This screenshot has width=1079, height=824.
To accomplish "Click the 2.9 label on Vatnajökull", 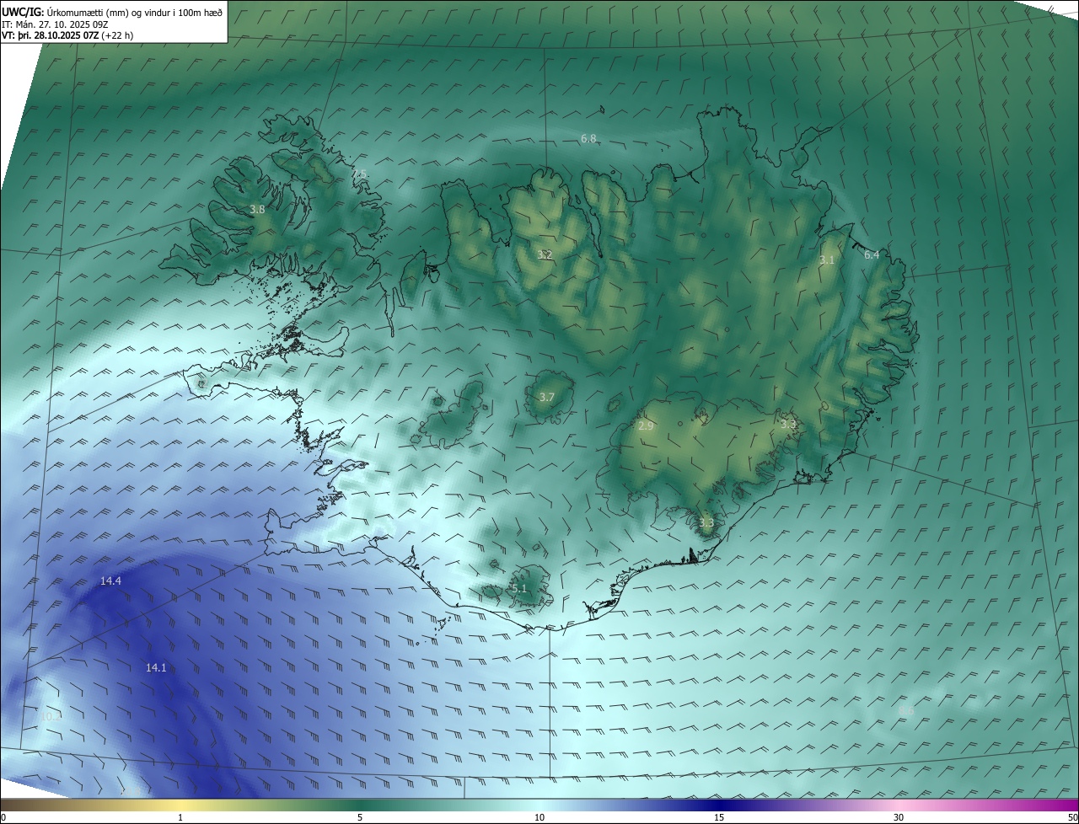I will coord(646,426).
